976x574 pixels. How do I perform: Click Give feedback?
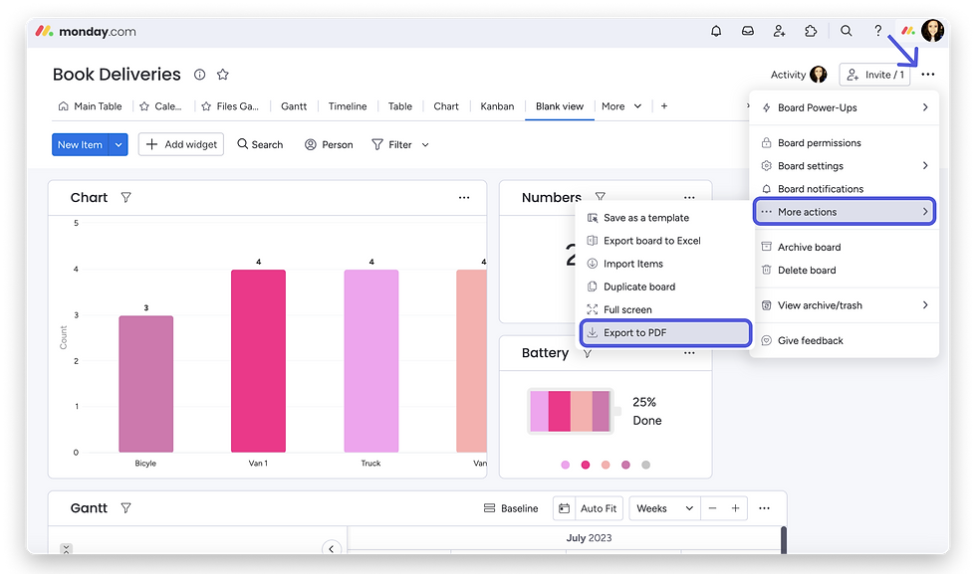[803, 341]
